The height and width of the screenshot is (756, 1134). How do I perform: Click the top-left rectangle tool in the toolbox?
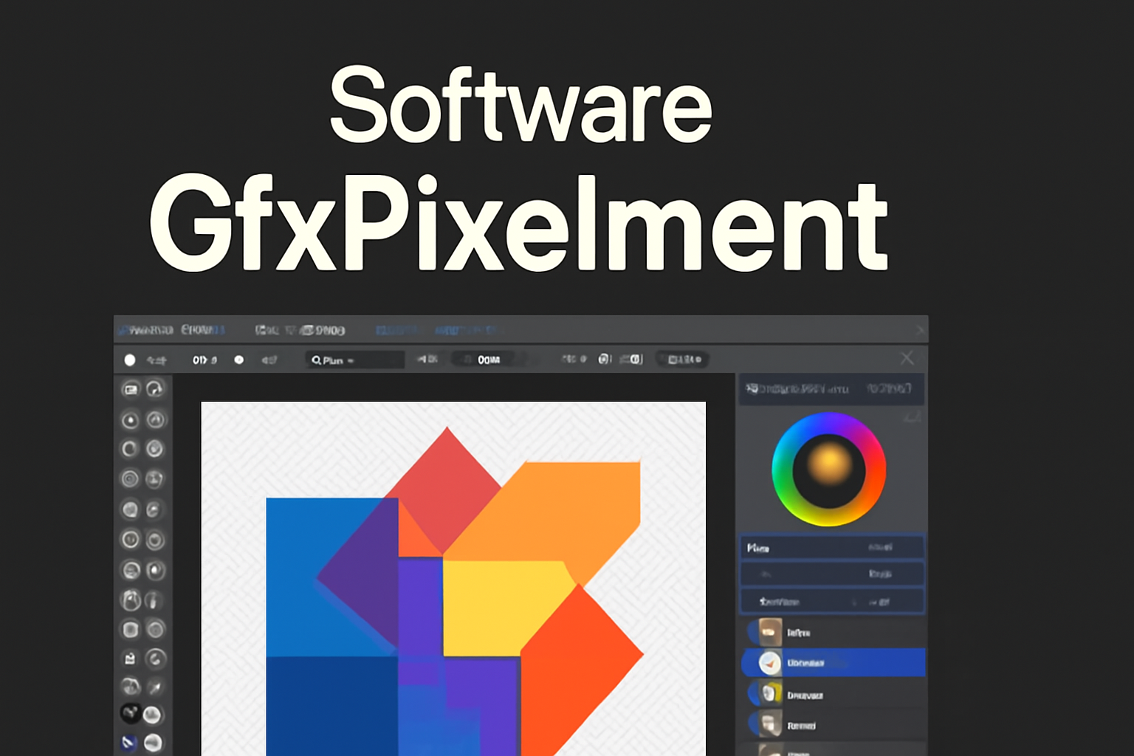[x=131, y=389]
